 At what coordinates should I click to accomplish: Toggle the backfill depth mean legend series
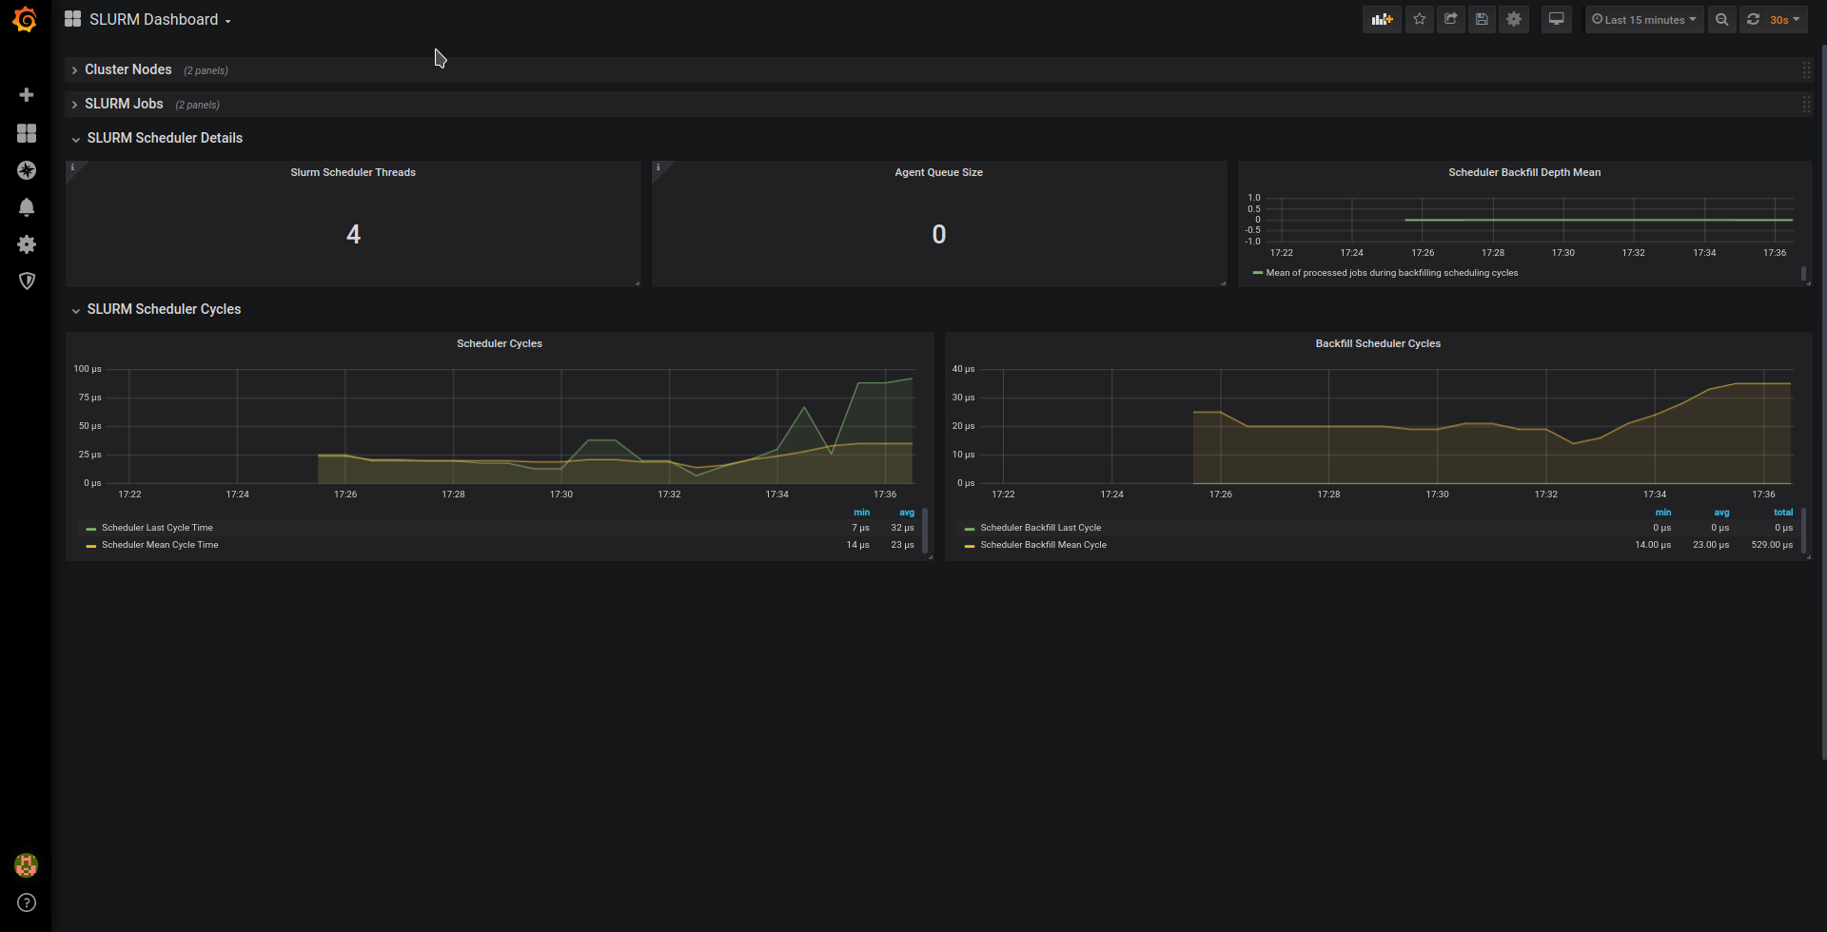coord(1391,273)
